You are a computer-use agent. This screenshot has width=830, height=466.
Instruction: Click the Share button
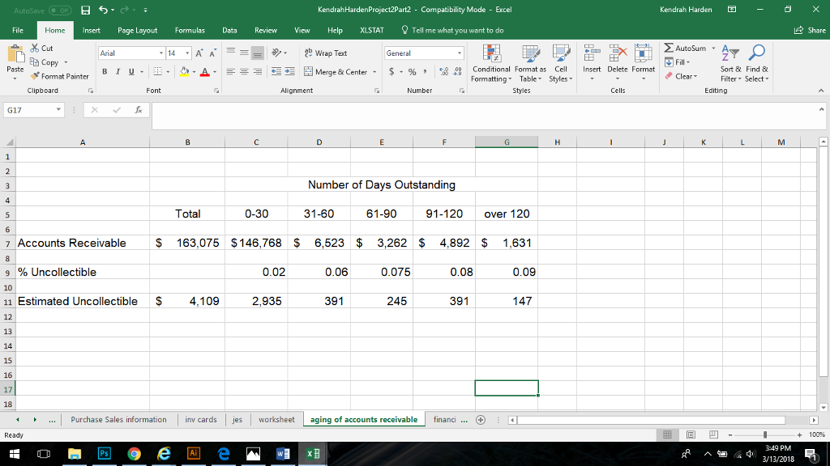pyautogui.click(x=813, y=29)
